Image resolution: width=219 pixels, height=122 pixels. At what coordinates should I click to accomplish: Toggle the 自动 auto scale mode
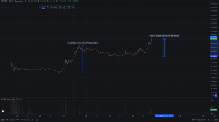pos(216,120)
